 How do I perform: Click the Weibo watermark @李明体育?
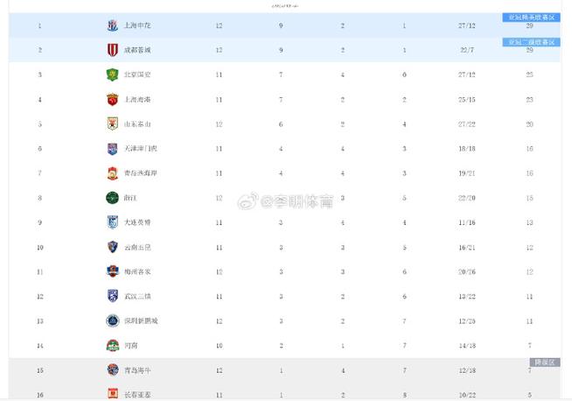pyautogui.click(x=285, y=200)
